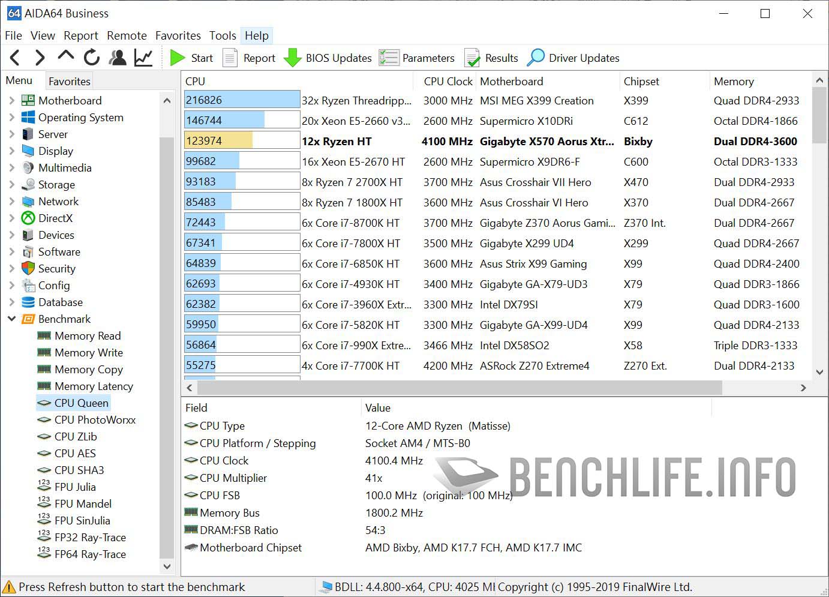The width and height of the screenshot is (829, 597).
Task: Click the Driver Updates magnifier button
Action: pos(573,58)
